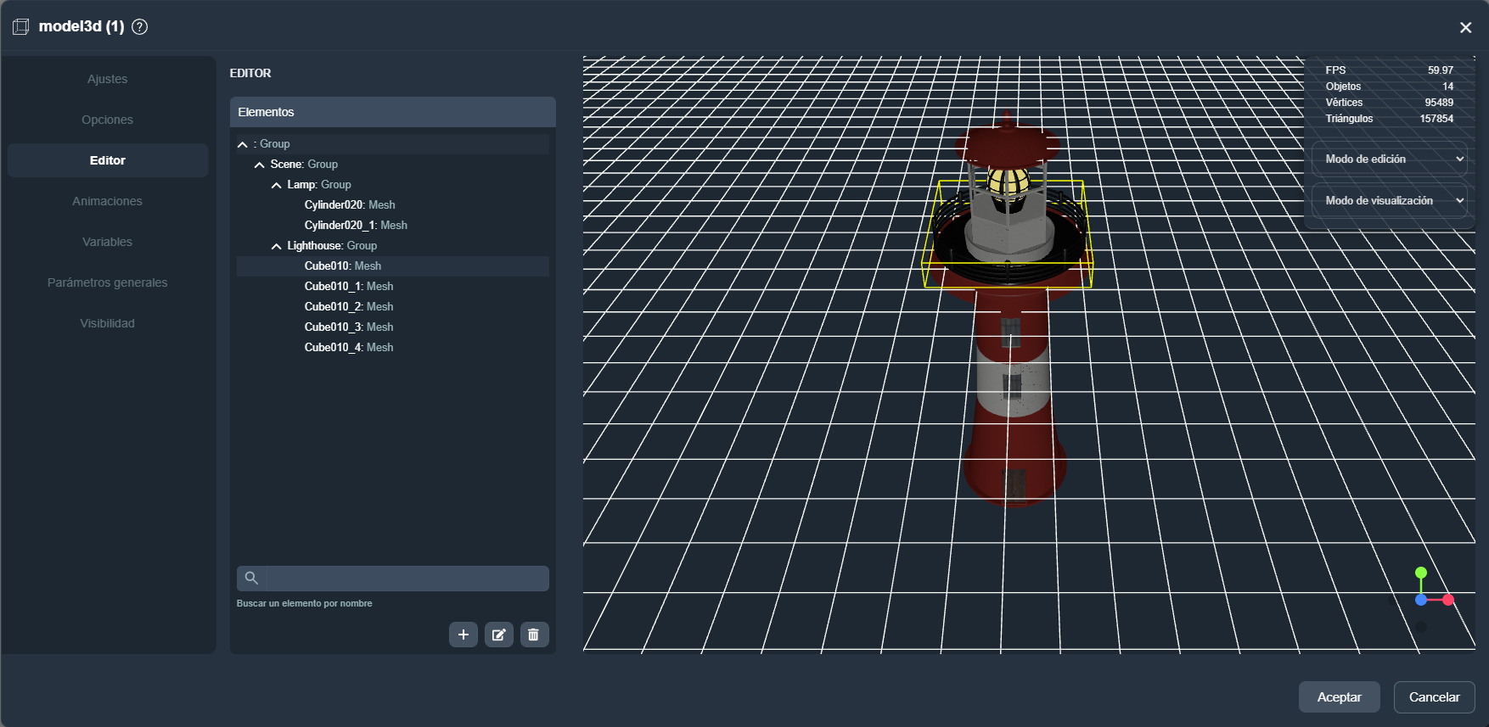Viewport: 1489px width, 727px height.
Task: Click the green Y axis gizmo handle
Action: (x=1421, y=573)
